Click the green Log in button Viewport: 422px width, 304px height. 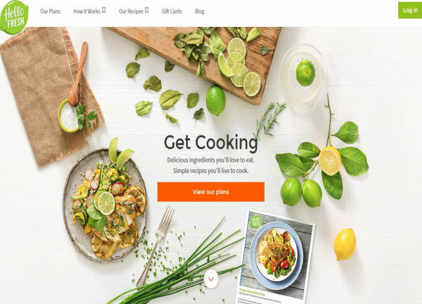[x=410, y=10]
